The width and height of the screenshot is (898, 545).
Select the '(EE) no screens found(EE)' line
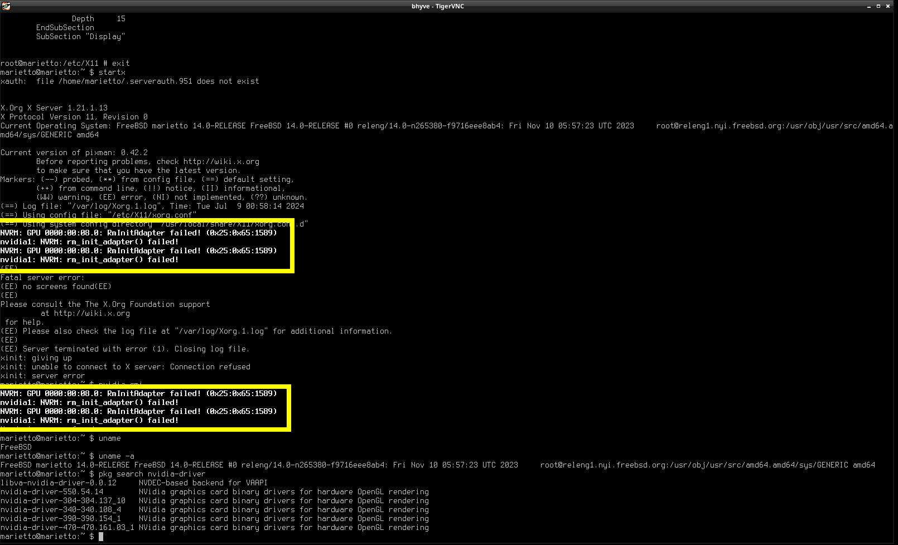[56, 287]
